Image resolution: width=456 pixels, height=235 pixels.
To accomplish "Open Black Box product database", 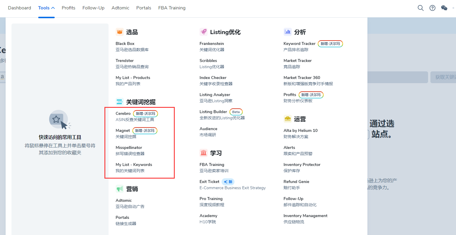I will [x=125, y=43].
